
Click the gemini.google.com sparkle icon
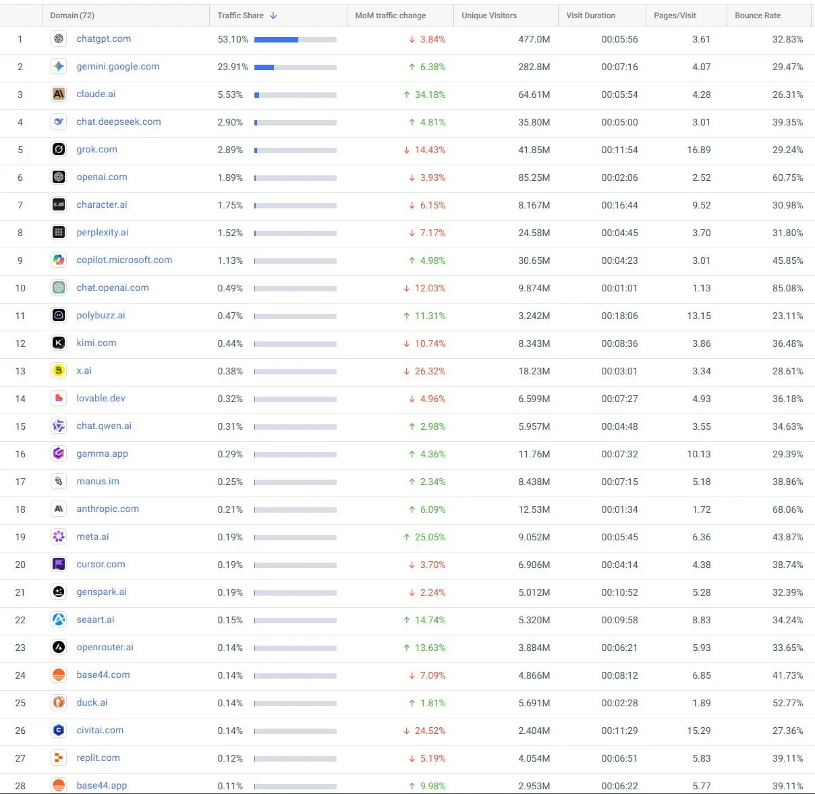[59, 67]
